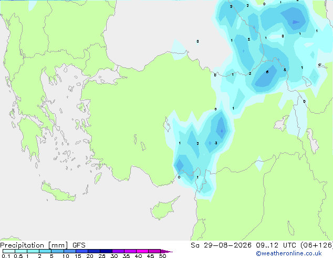The image size is (333, 258).
Task: Click the 'Precipitation [mm] GFS' title text
Action: tap(43, 245)
